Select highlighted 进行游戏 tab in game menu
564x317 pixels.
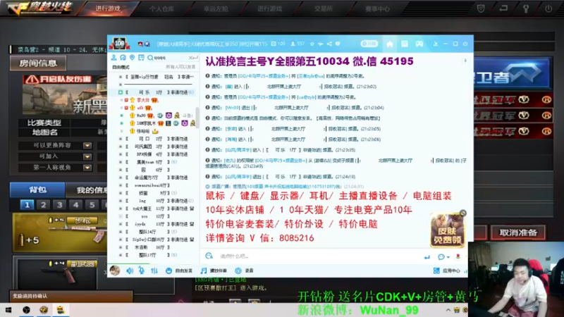[108, 8]
